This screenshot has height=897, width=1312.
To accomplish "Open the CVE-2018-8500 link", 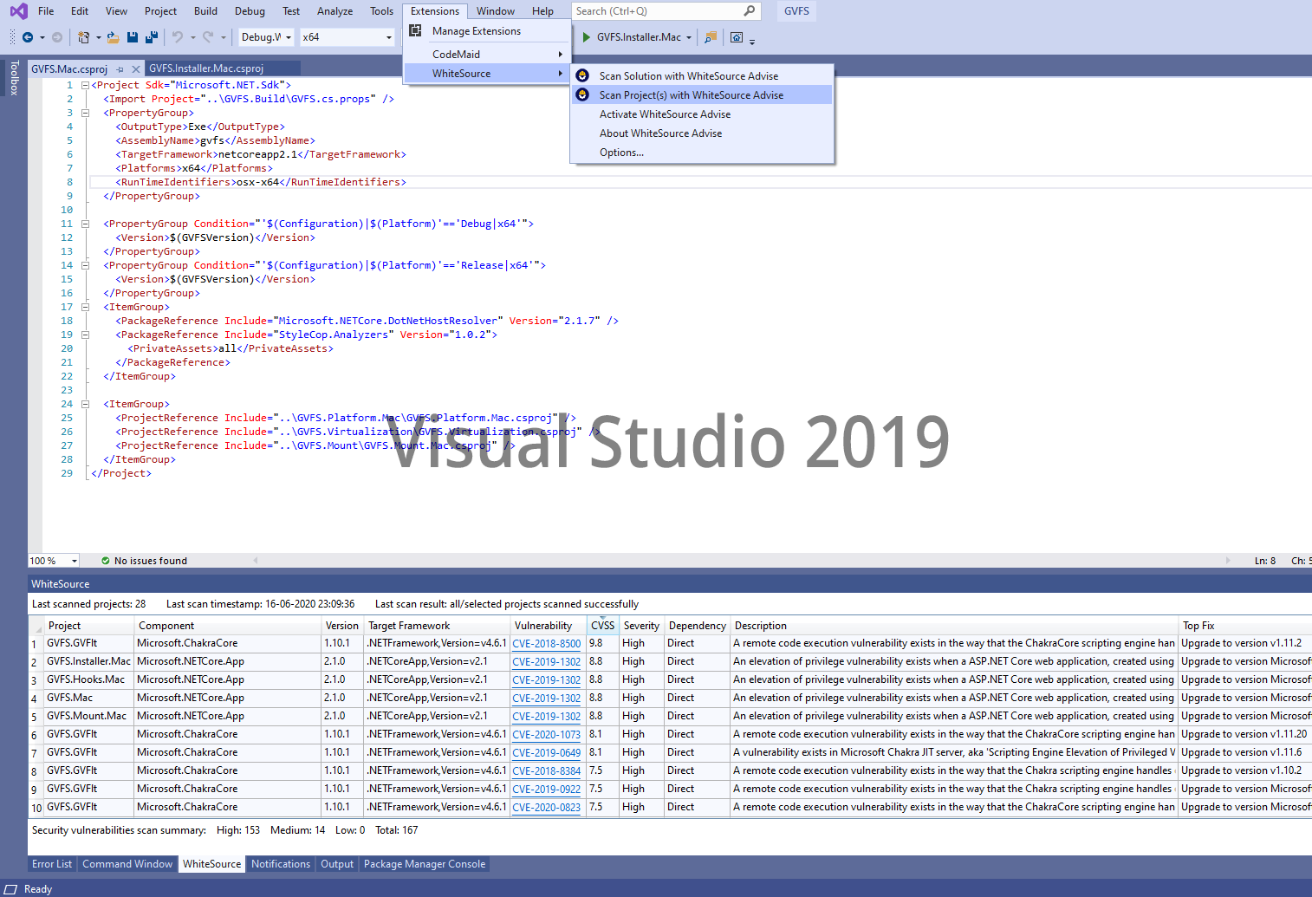I will pyautogui.click(x=547, y=644).
